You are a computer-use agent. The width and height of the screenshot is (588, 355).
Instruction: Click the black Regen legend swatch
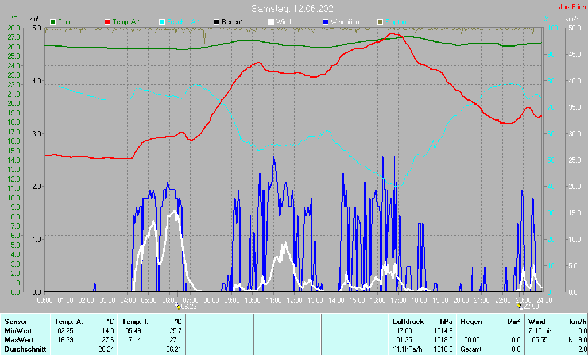[x=216, y=22]
